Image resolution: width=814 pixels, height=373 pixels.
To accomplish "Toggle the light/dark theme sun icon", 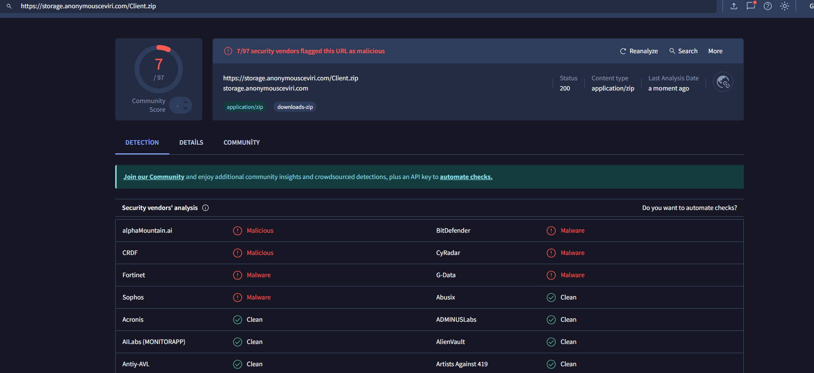I will [784, 6].
